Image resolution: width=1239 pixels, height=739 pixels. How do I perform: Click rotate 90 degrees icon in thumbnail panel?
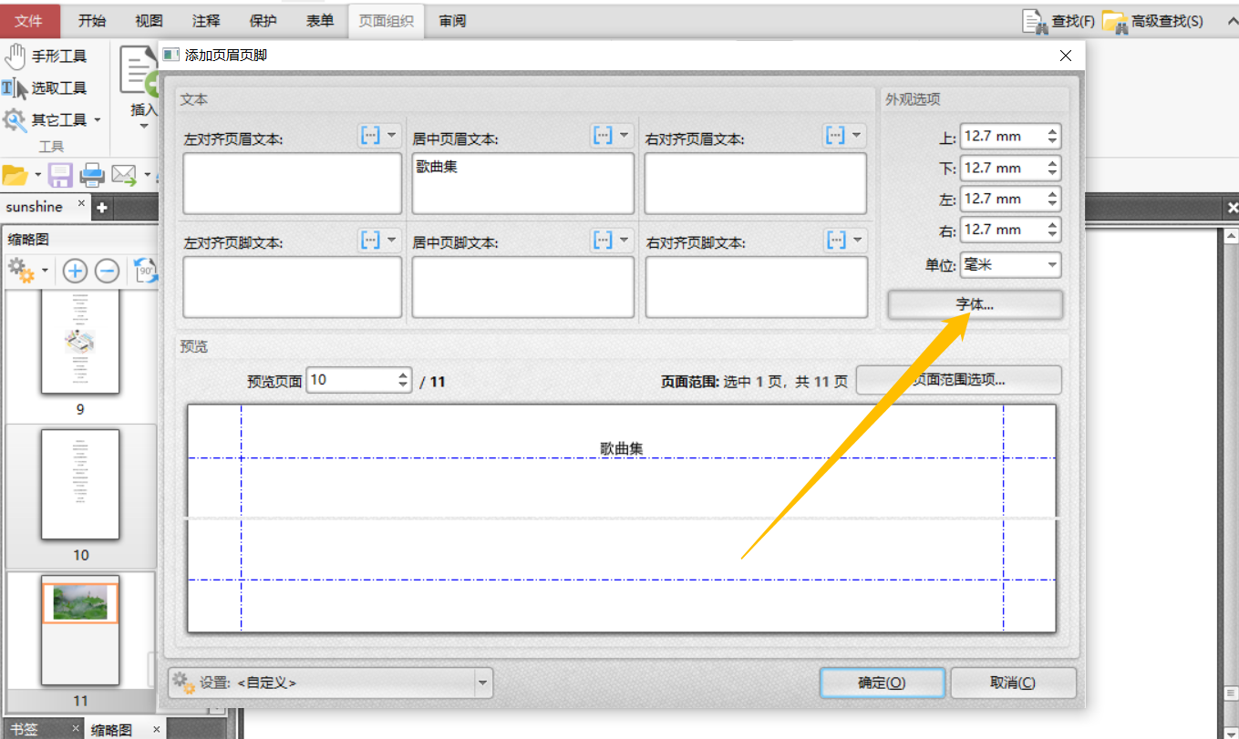(x=145, y=271)
